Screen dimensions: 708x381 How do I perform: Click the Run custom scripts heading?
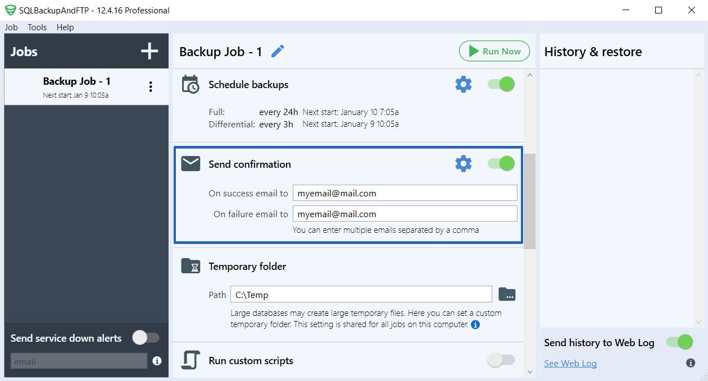coord(251,361)
